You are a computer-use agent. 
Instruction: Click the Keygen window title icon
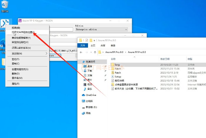20,21
